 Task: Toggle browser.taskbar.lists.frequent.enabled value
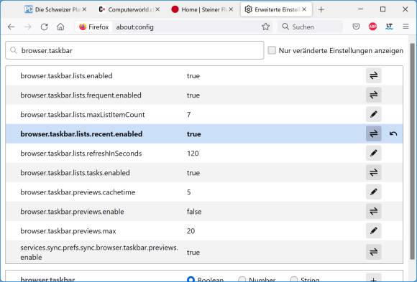coord(373,95)
